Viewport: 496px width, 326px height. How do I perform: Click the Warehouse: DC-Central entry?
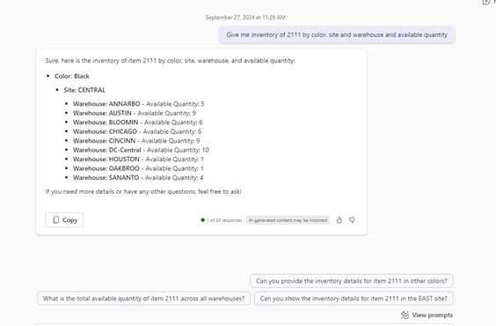[141, 150]
